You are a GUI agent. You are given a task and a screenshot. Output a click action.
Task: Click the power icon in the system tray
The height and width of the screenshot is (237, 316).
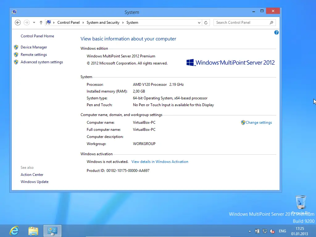[x=257, y=231]
